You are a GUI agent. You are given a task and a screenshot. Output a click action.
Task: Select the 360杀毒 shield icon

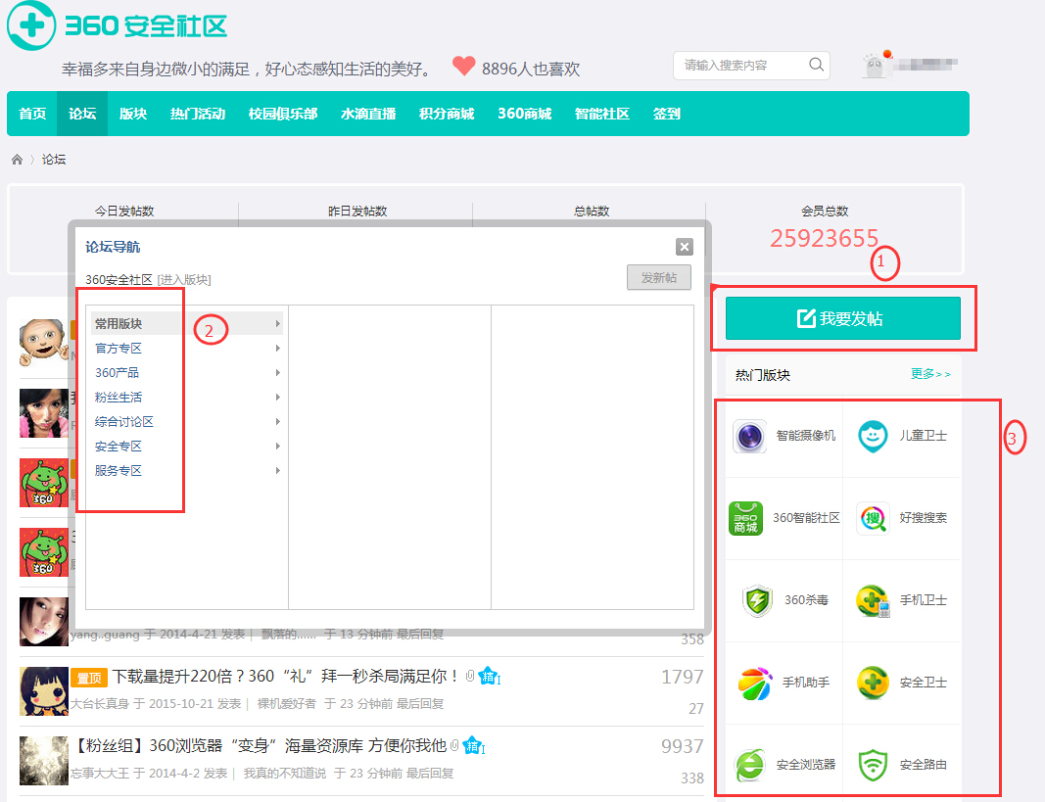[757, 600]
